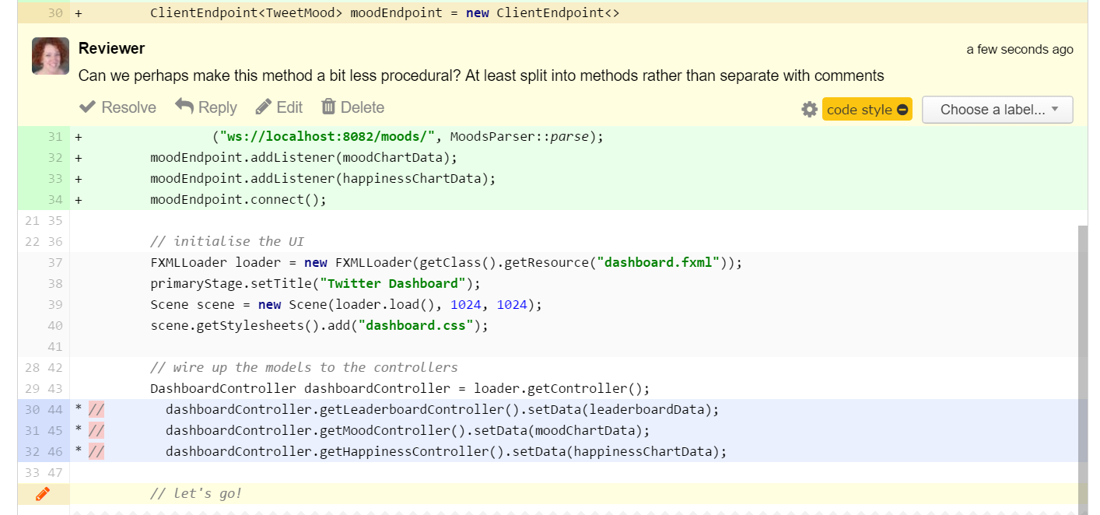Select the getLeaderboardController line
Viewport: 1100px width, 515px height.
click(x=443, y=409)
